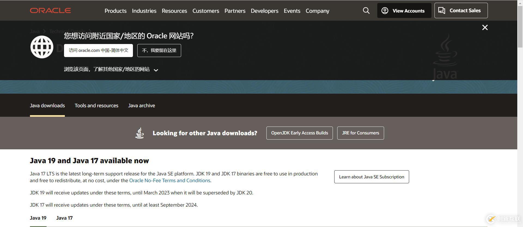Open Oracle No-Fee Terms and Conditions link
523x227 pixels.
pos(169,181)
